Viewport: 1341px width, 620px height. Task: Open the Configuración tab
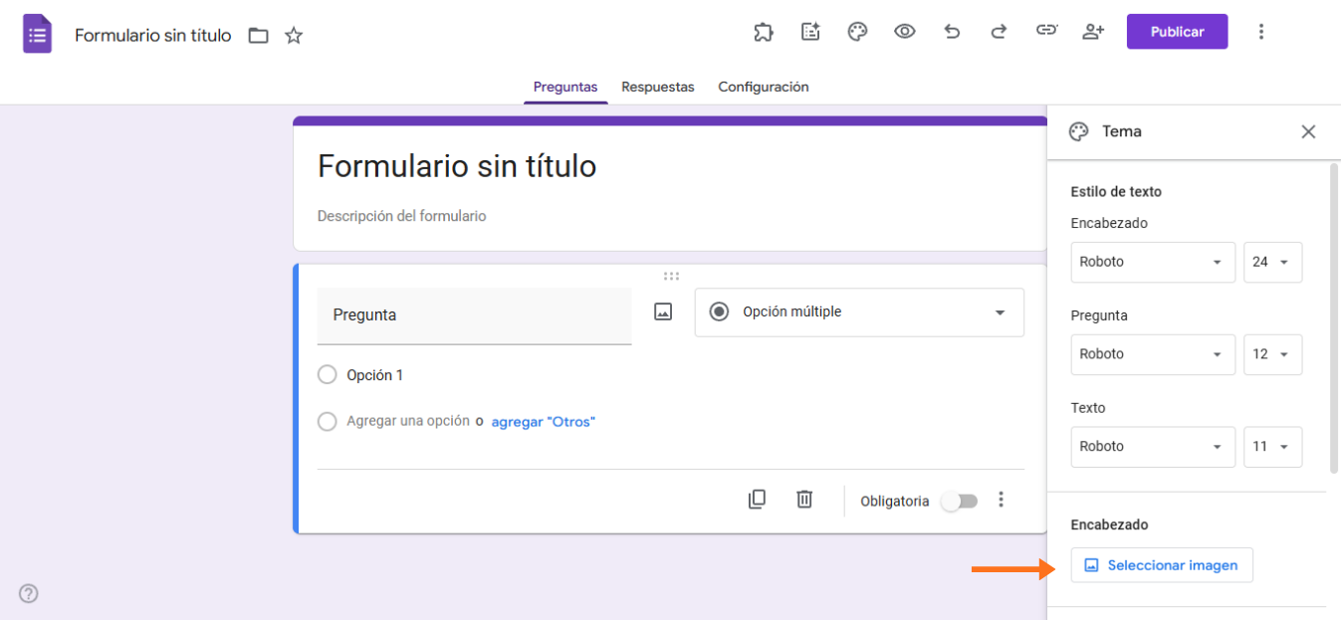(x=763, y=87)
